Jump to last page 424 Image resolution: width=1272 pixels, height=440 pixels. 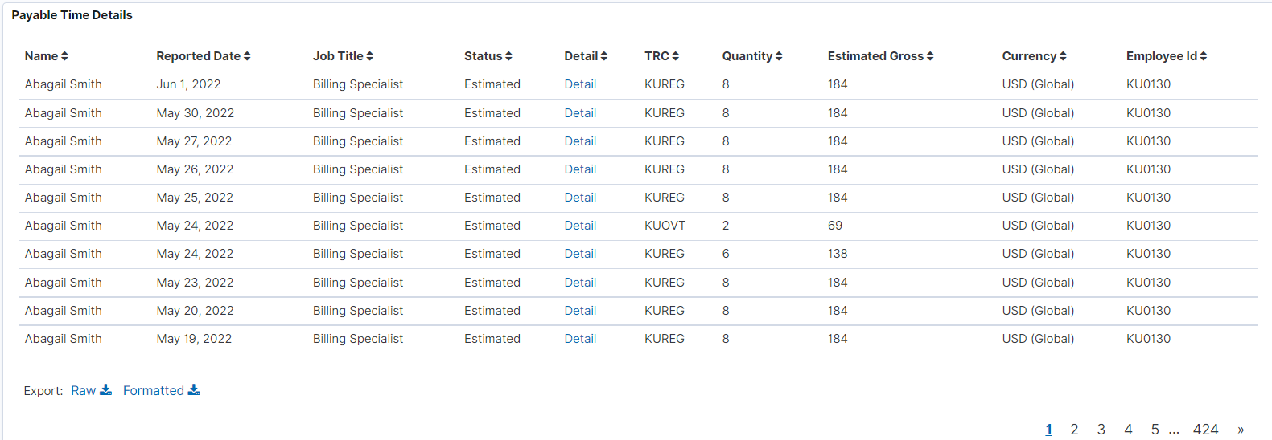1205,430
